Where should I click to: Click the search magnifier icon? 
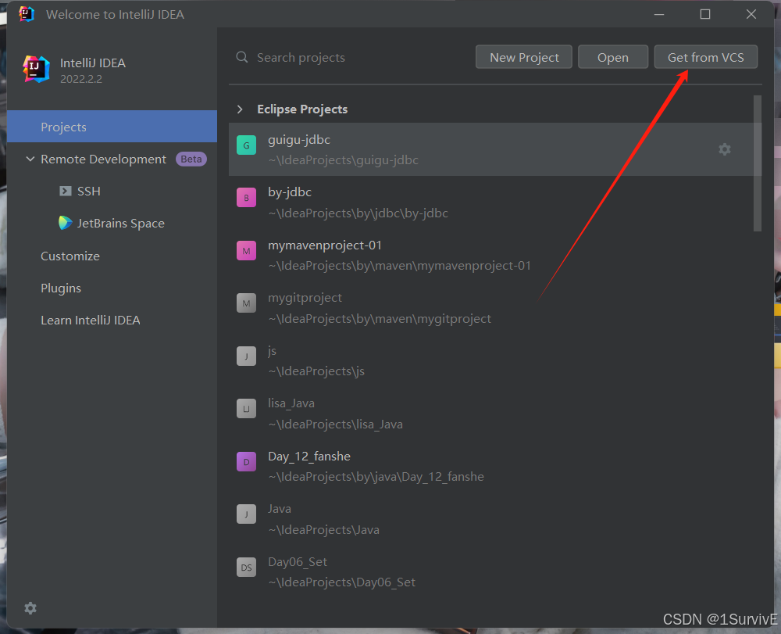pyautogui.click(x=242, y=57)
